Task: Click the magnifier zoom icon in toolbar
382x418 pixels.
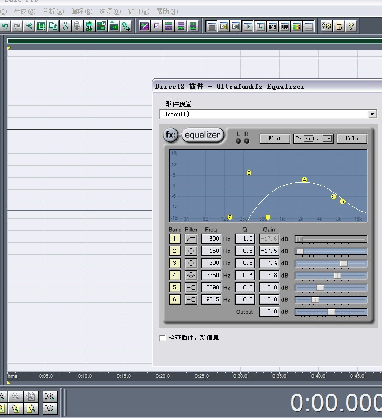Action: point(260,27)
